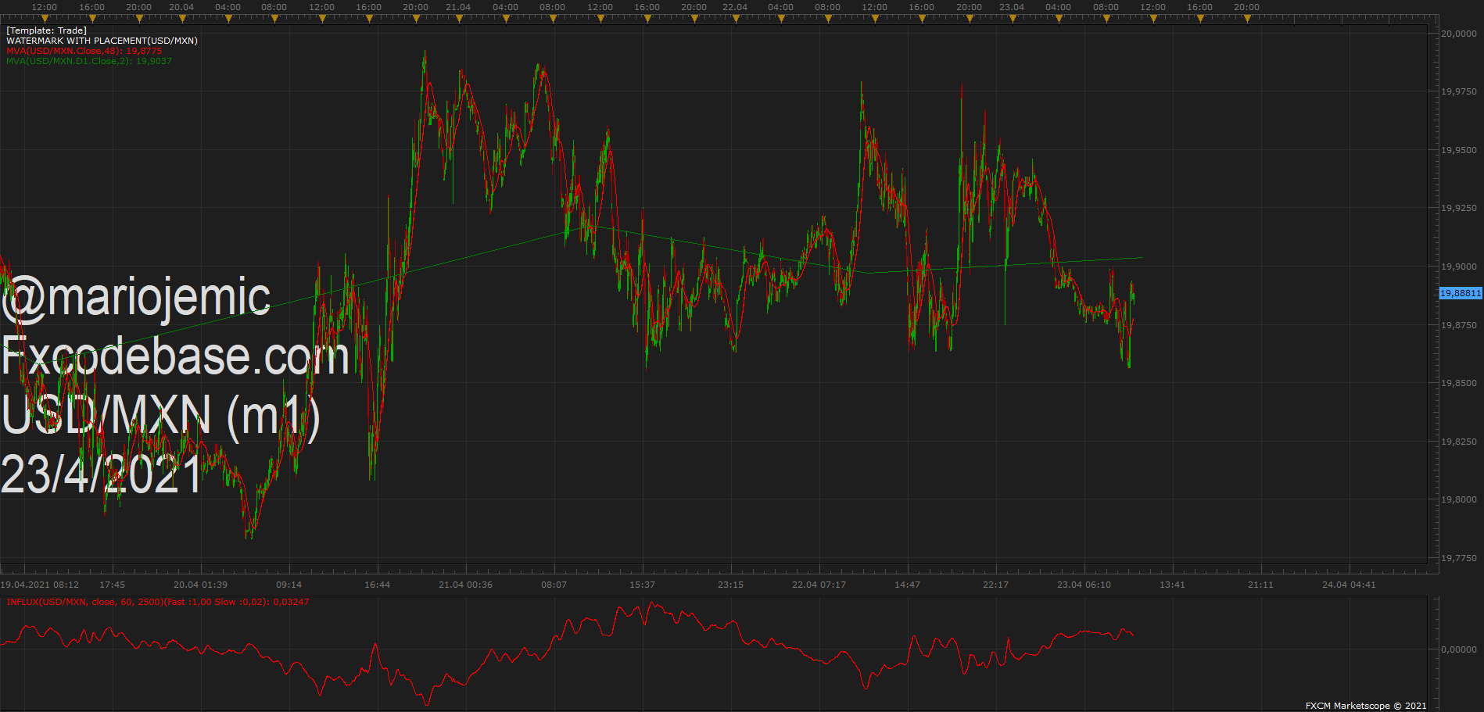Click the 21.04 00:36 bottom time label
This screenshot has height=712, width=1484.
(x=465, y=585)
